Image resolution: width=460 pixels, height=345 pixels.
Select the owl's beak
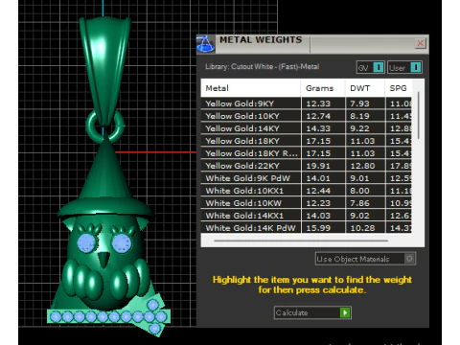coord(103,260)
